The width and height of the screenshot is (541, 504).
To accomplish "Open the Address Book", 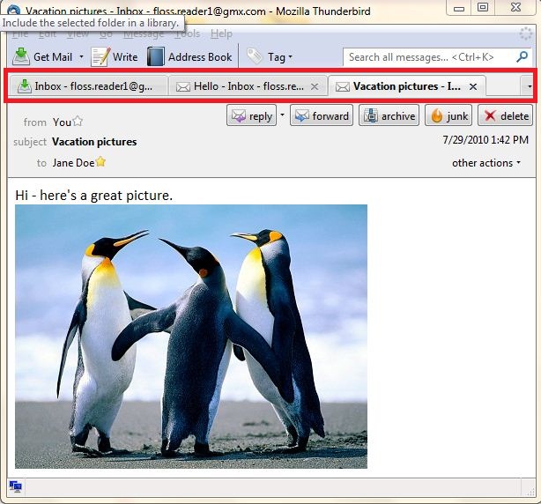I will pyautogui.click(x=189, y=57).
